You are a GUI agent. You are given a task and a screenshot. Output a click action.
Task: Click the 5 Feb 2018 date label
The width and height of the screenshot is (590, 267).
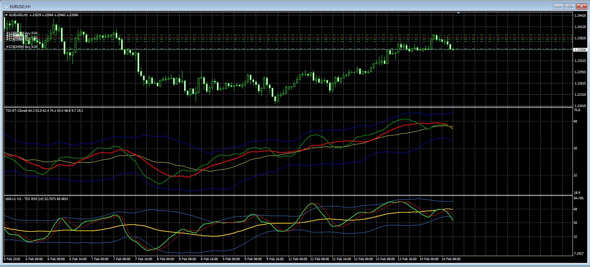click(12, 259)
